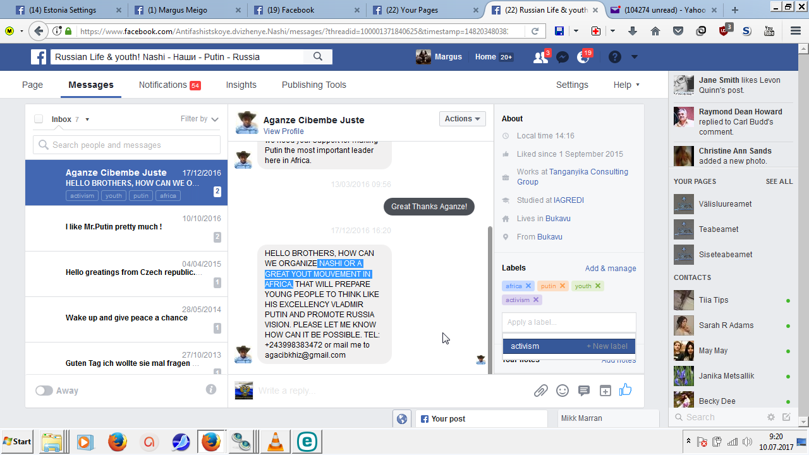Image resolution: width=809 pixels, height=455 pixels.
Task: Click SEE ALL pages link
Action: [x=779, y=181]
